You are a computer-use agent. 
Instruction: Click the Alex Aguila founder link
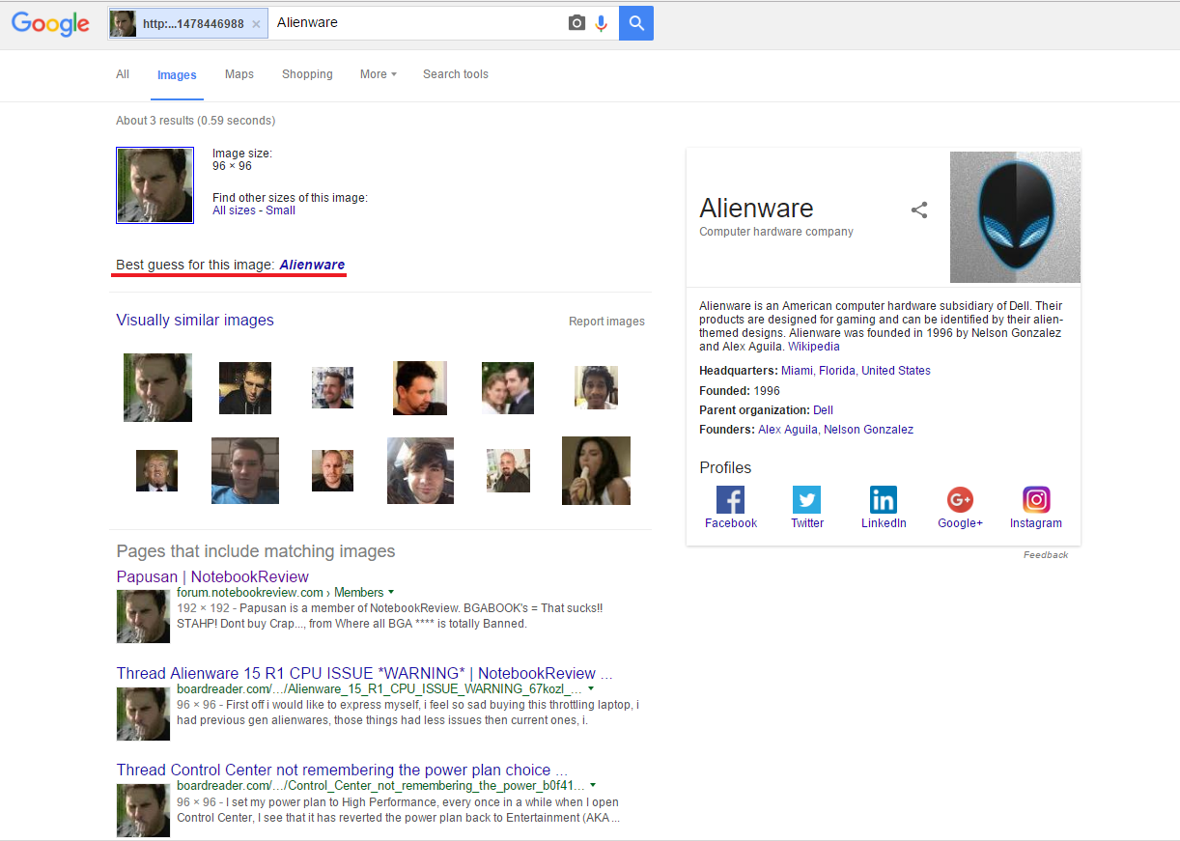[x=789, y=430]
